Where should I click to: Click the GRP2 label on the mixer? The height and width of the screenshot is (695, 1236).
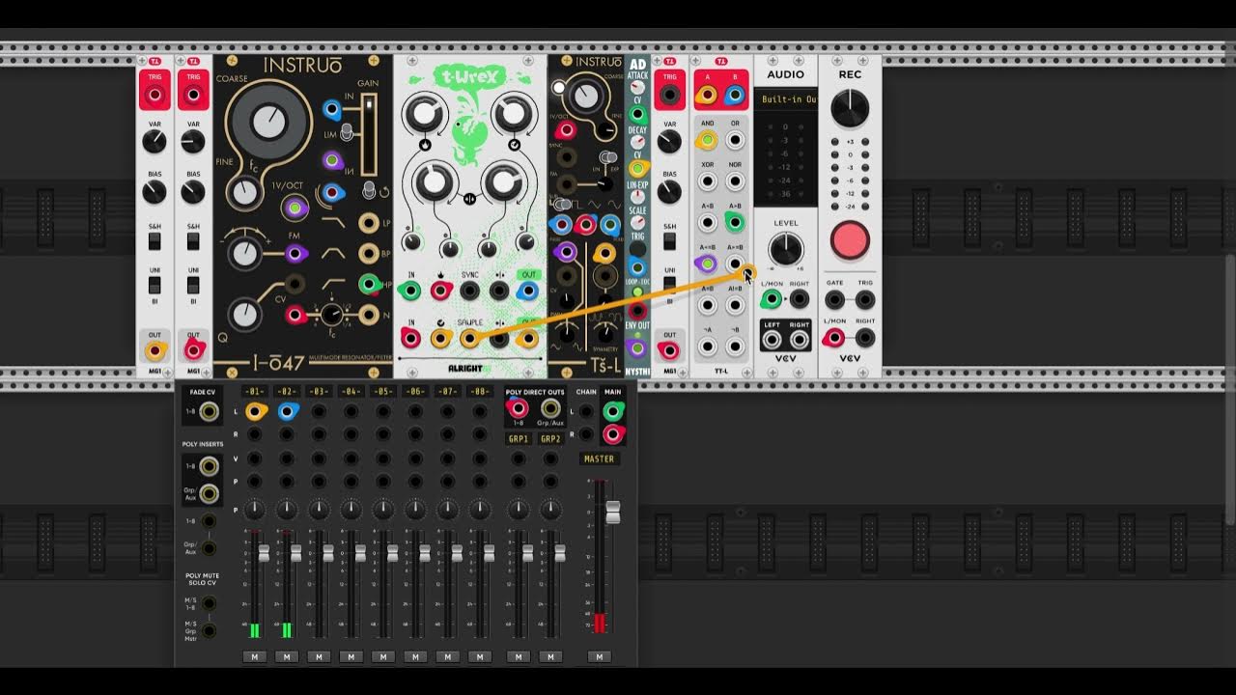(550, 438)
